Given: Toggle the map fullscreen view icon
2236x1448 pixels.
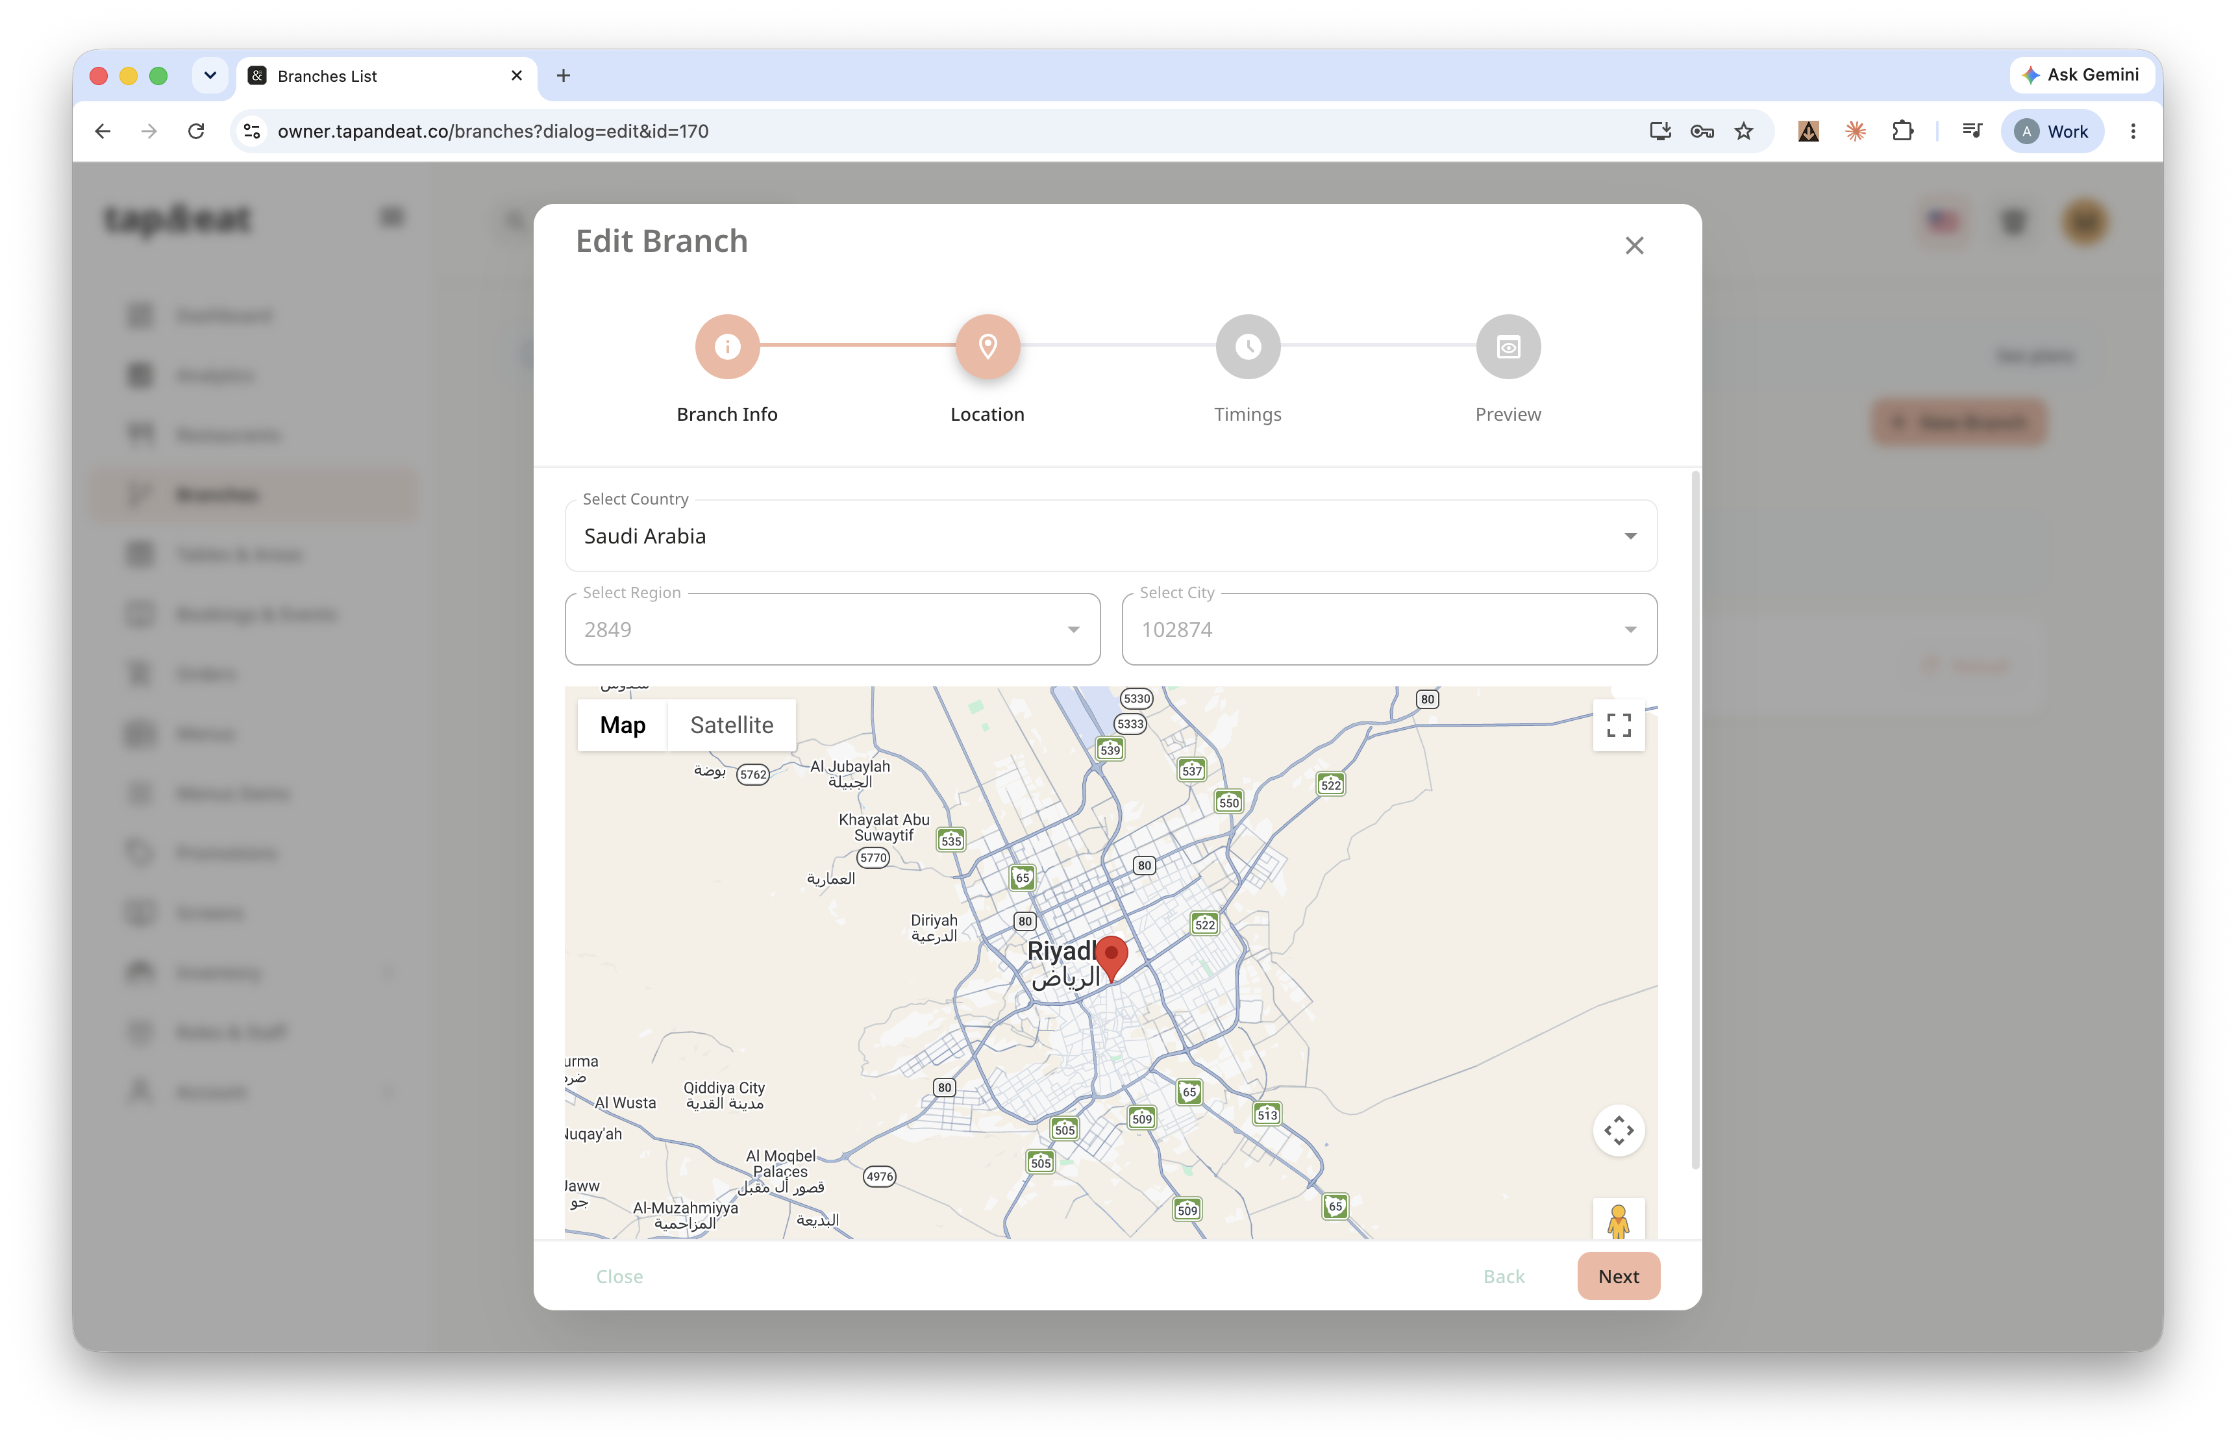Looking at the screenshot, I should pyautogui.click(x=1618, y=725).
